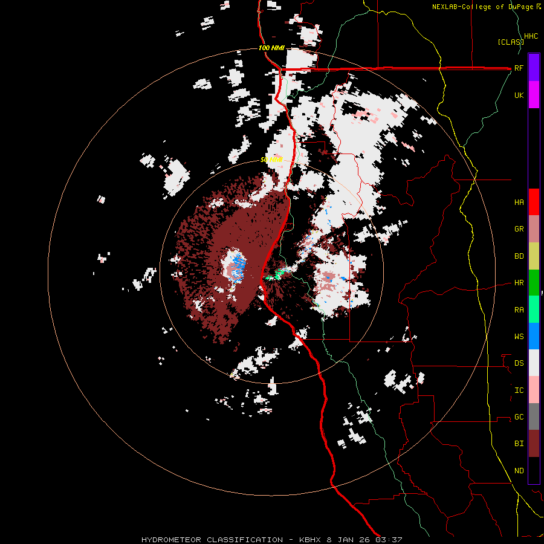Viewport: 544px width, 544px height.
Task: Click the [CLAS] units label
Action: coord(510,42)
